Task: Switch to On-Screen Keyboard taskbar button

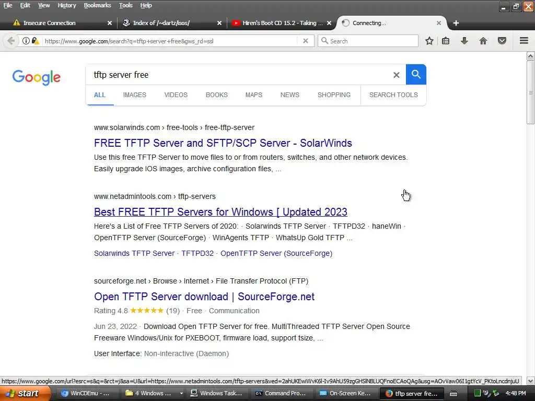Action: click(346, 394)
